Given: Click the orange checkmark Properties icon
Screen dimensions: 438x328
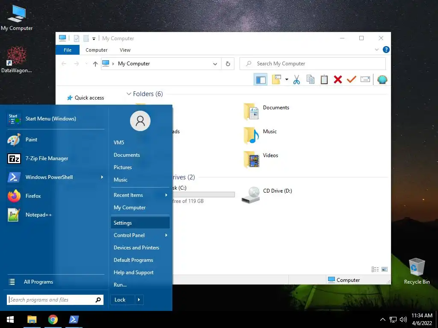Looking at the screenshot, I should 352,79.
